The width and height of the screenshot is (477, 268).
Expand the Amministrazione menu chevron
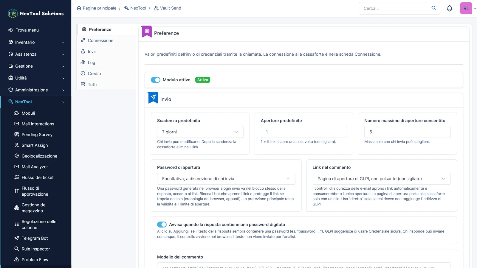tap(63, 90)
